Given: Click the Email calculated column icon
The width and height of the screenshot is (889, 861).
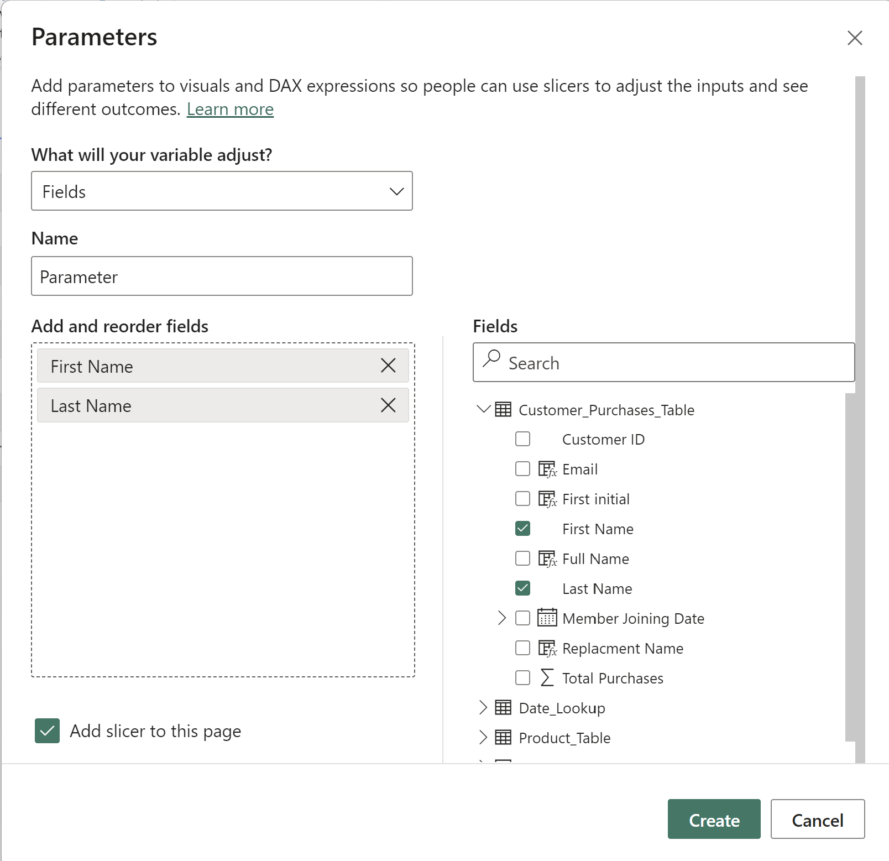Looking at the screenshot, I should tap(547, 469).
